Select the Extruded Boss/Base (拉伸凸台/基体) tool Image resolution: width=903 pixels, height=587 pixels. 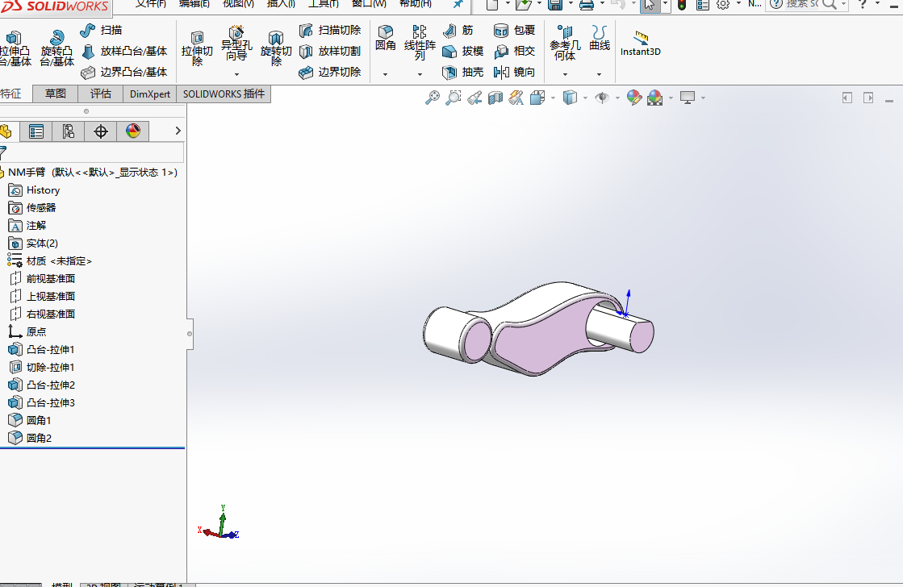click(x=15, y=48)
